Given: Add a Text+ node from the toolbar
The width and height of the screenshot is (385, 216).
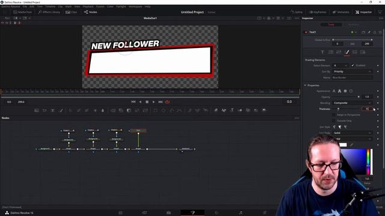Looking at the screenshot, I should point(52,110).
